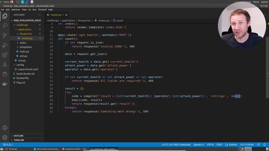Open the Search view icon
The height and width of the screenshot is (151, 269).
pyautogui.click(x=5, y=26)
